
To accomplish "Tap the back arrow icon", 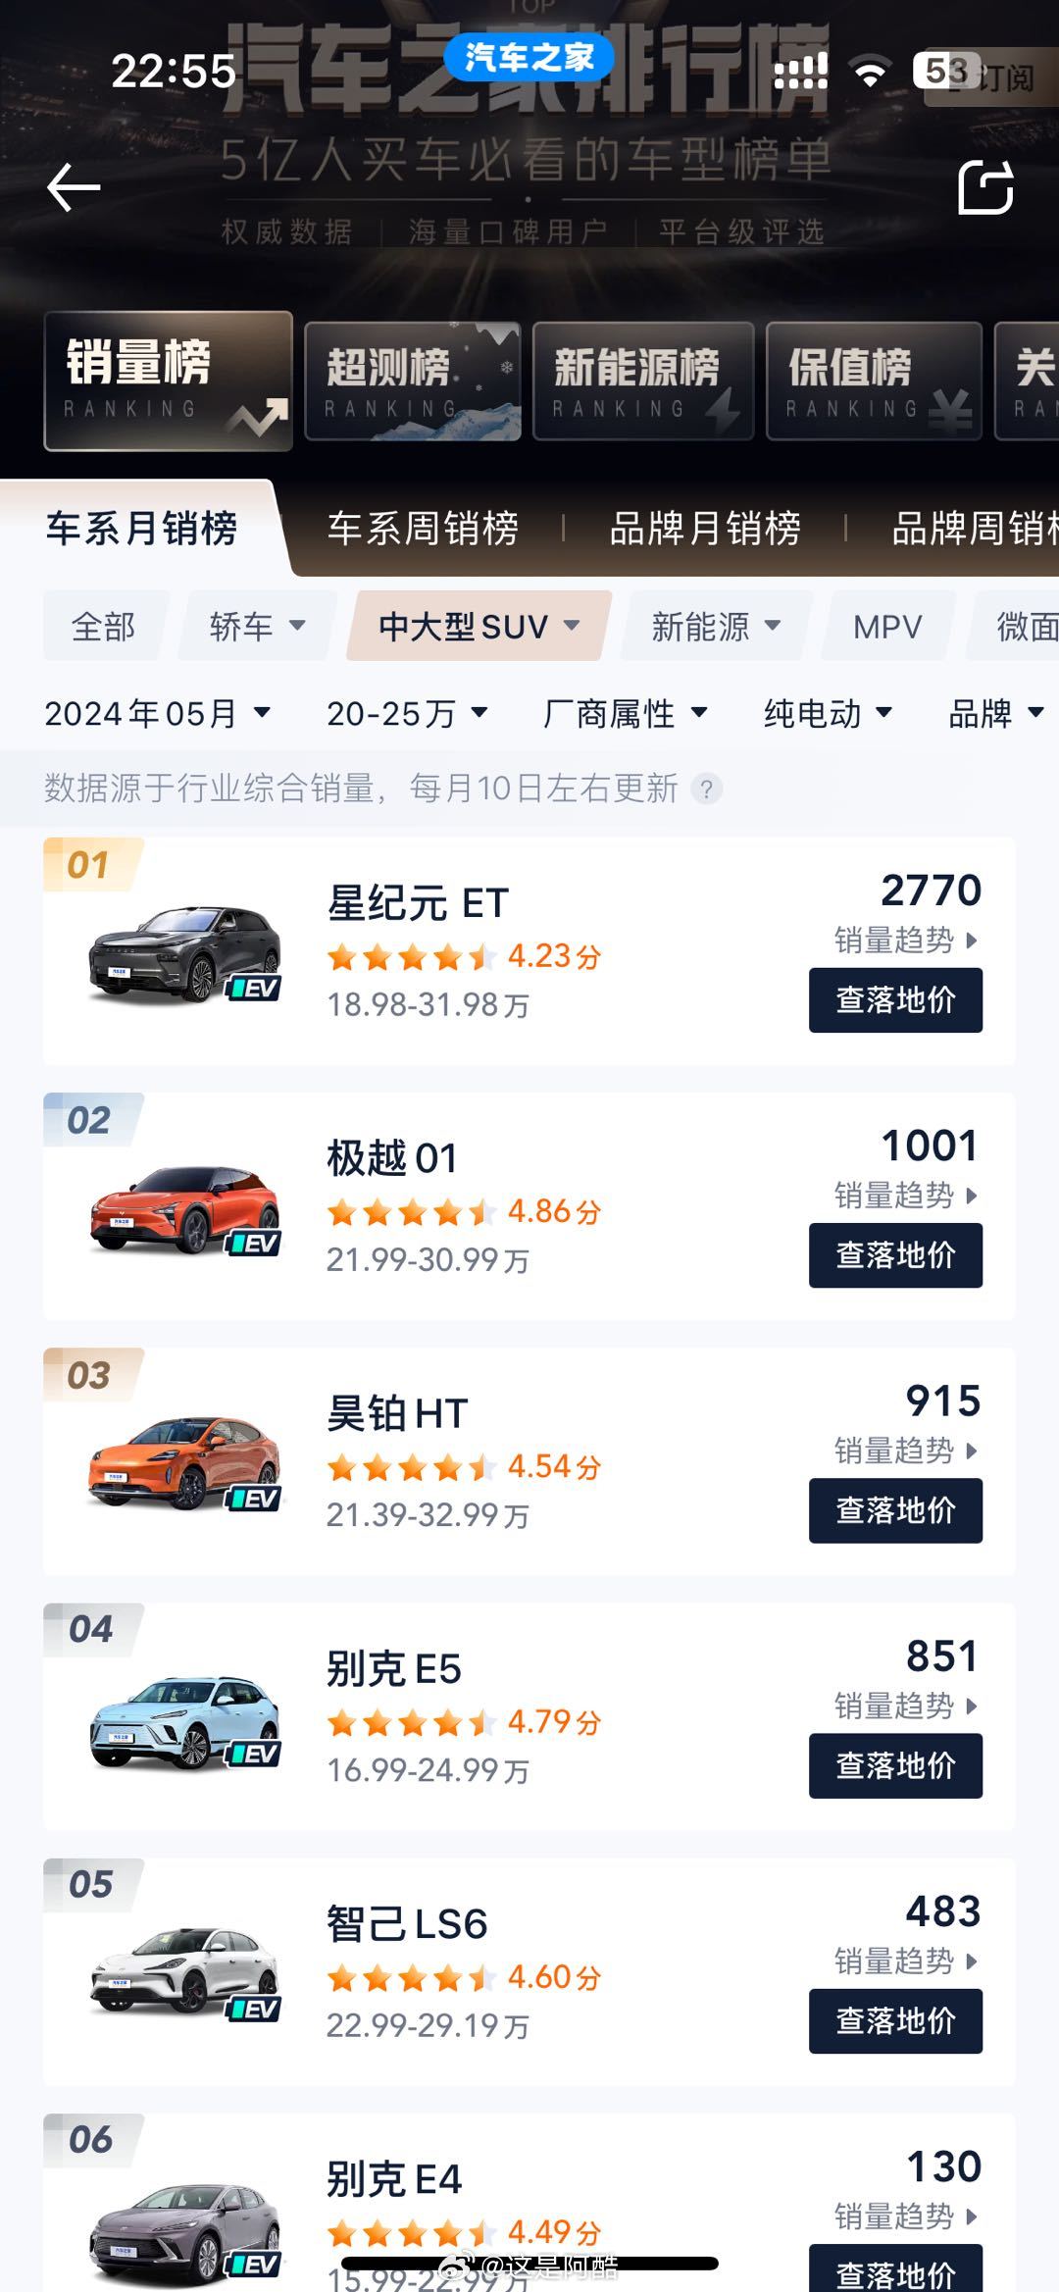I will (74, 187).
